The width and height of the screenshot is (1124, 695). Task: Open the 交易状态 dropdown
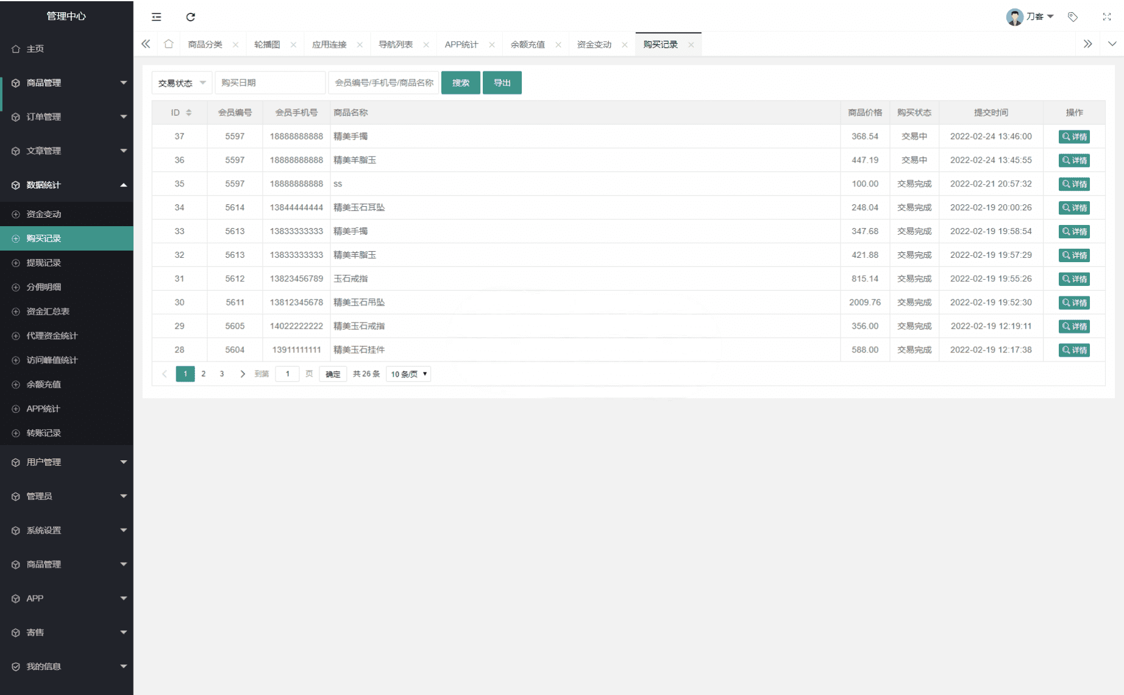(x=182, y=83)
